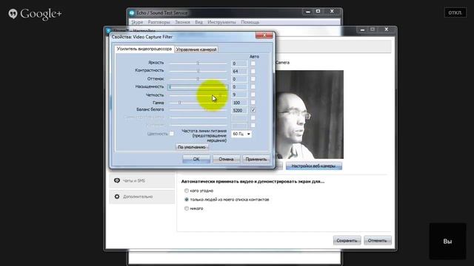The image size is (474, 266).
Task: Enable Auto checkbox for Оттенок
Action: point(253,79)
